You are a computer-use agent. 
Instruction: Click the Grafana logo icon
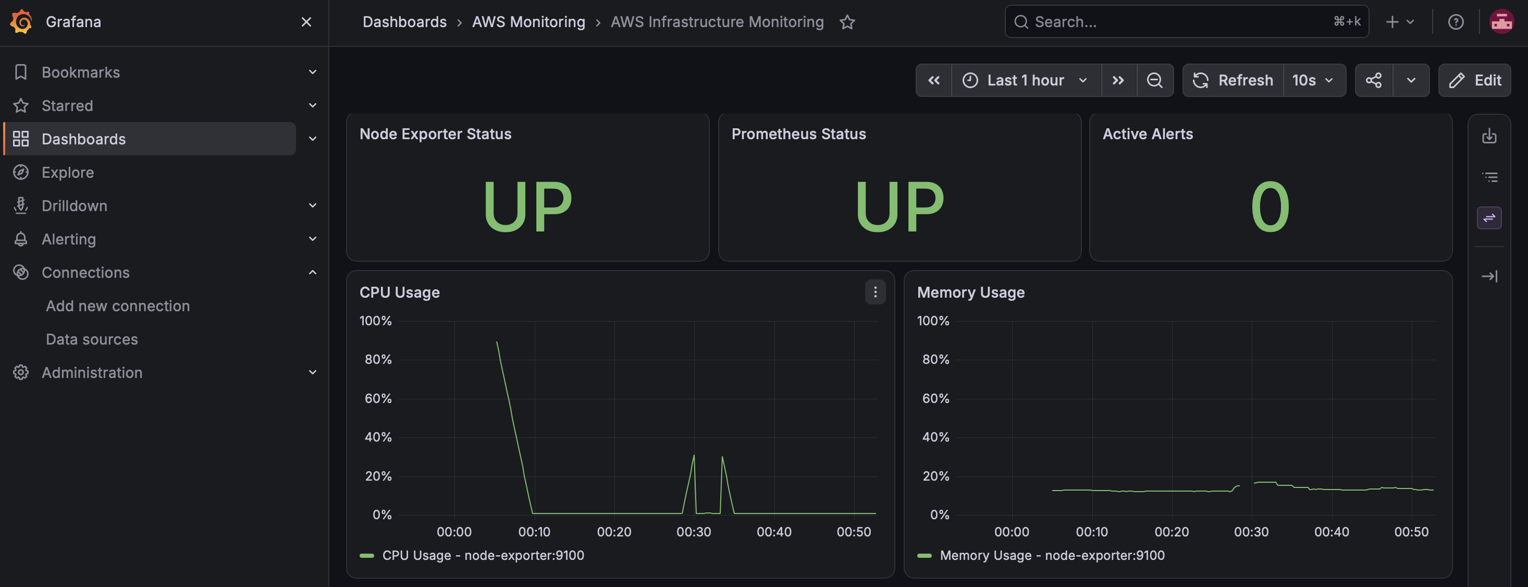click(21, 22)
